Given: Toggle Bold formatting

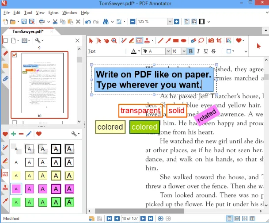Looking at the screenshot, I should (x=190, y=51).
